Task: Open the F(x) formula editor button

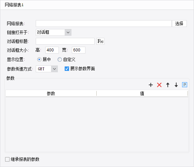Action: [100, 41]
